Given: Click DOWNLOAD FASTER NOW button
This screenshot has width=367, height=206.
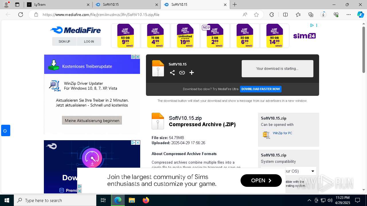Looking at the screenshot, I should coord(261,89).
